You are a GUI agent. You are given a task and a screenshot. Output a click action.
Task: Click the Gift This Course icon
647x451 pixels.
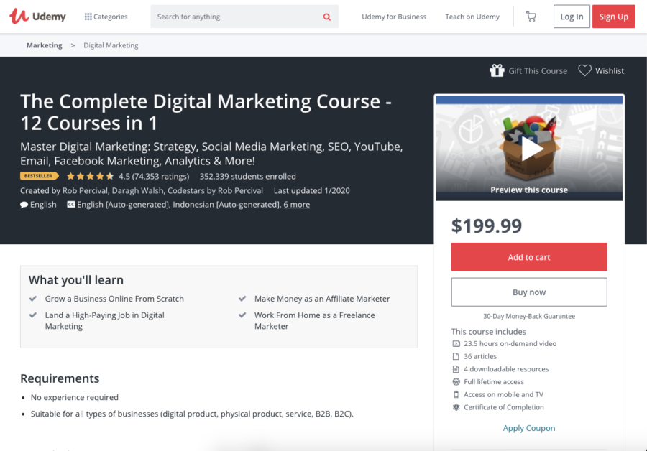497,70
